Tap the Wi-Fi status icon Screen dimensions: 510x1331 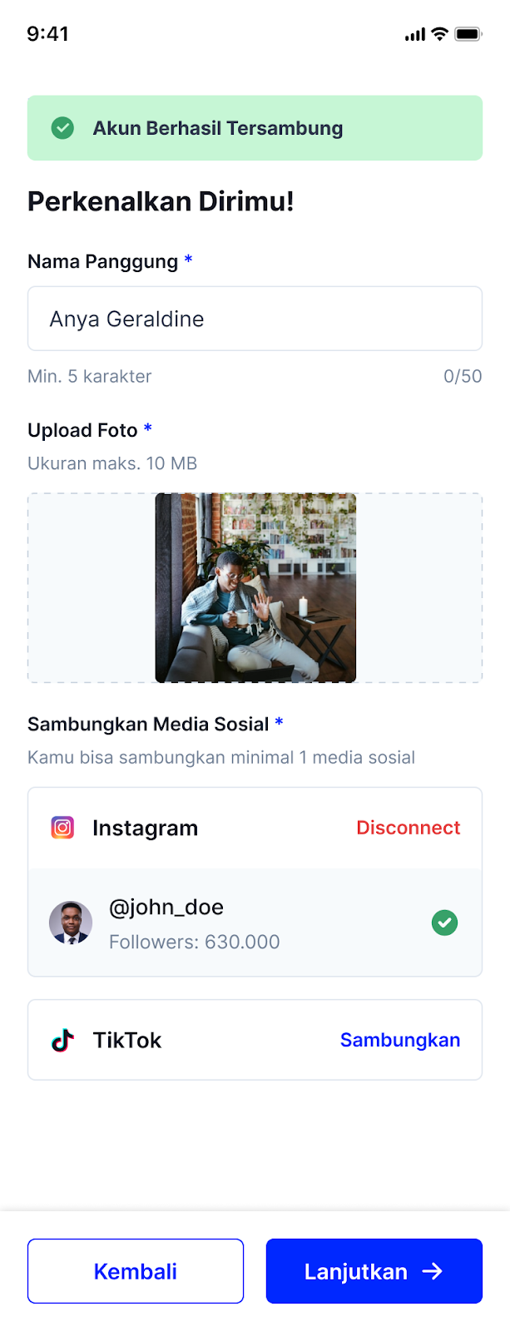tap(440, 34)
